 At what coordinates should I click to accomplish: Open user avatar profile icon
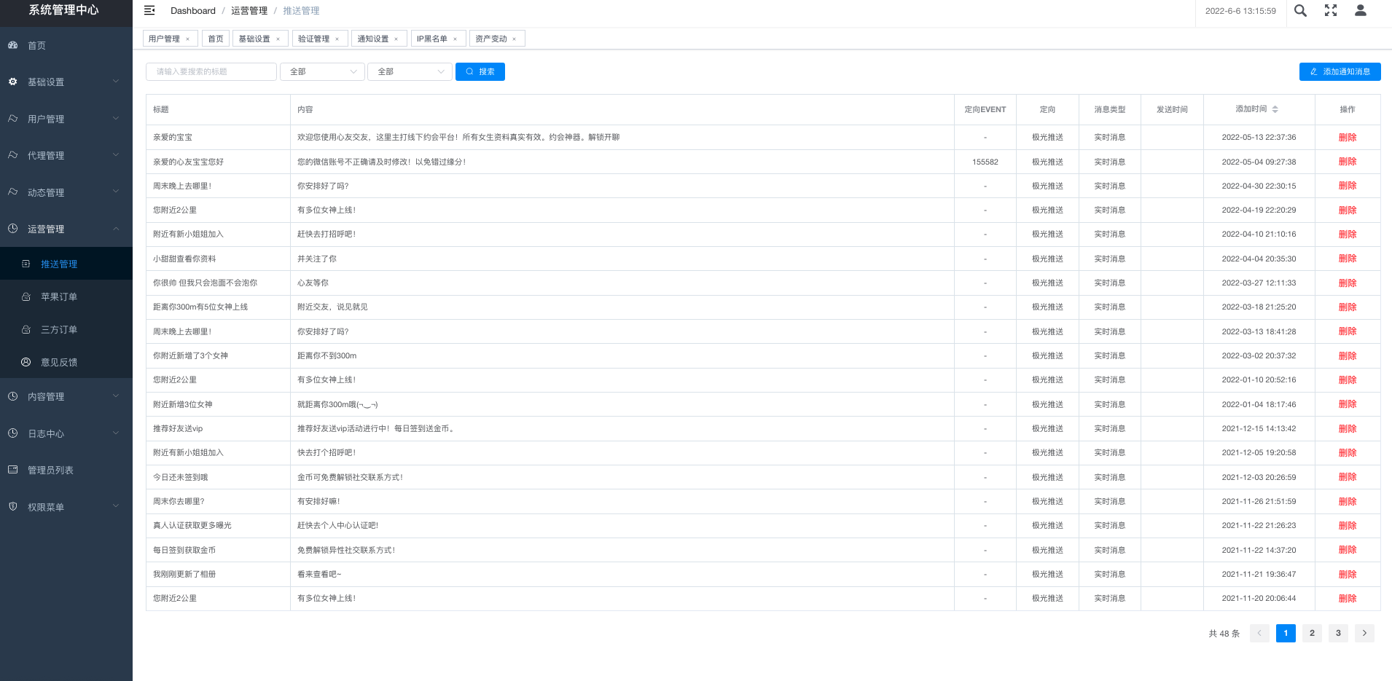(x=1361, y=10)
